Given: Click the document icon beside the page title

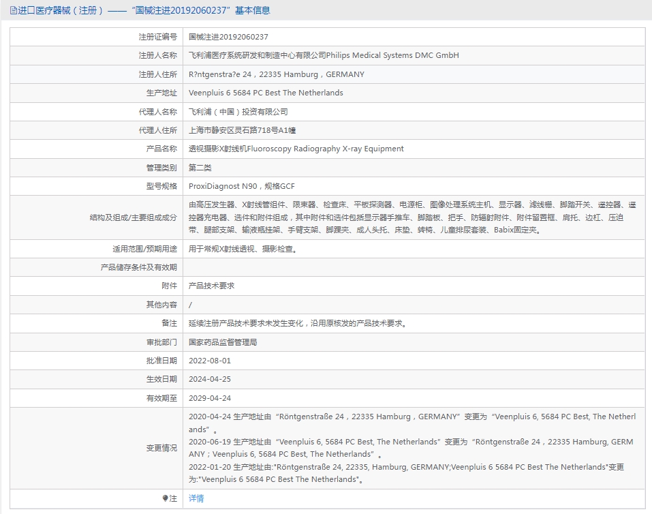Looking at the screenshot, I should click(14, 10).
